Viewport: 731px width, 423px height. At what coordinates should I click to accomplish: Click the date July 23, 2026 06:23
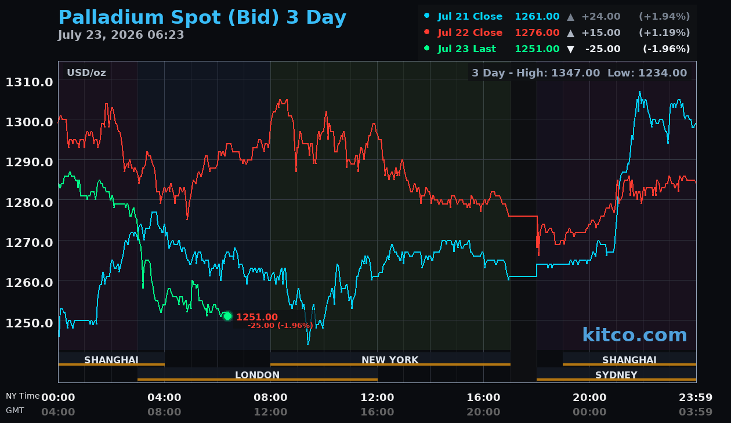tap(121, 35)
